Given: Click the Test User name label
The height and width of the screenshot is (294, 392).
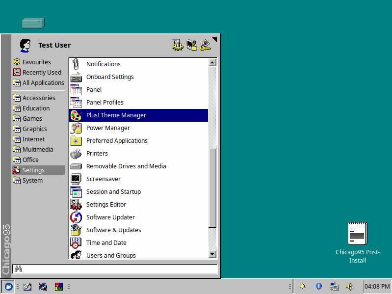Looking at the screenshot, I should click(x=54, y=45).
